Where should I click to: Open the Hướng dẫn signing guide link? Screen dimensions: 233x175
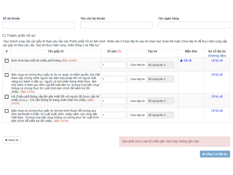(x=217, y=55)
